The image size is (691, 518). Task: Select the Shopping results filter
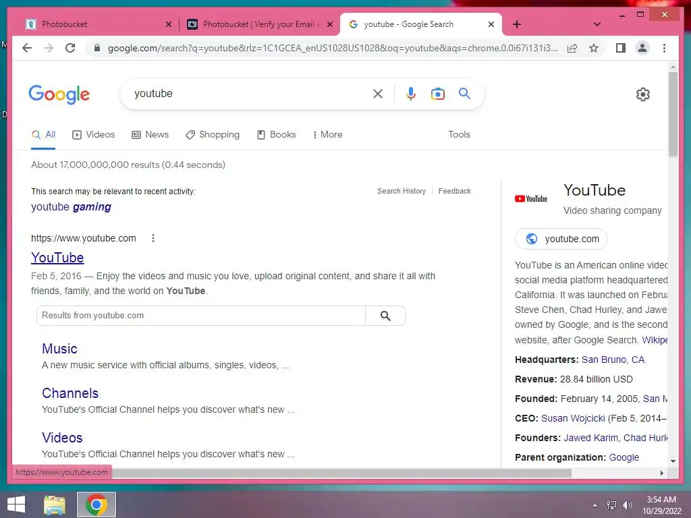213,135
